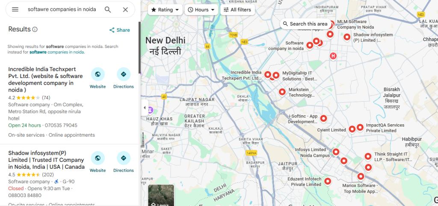Viewport: 438px width, 206px height.
Task: Click Search this area button
Action: pos(305,24)
